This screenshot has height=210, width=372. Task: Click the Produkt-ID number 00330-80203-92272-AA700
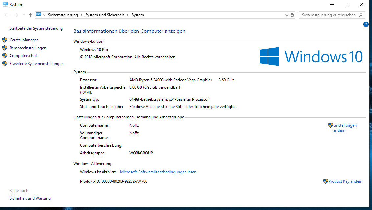click(124, 181)
